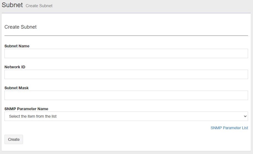Image resolution: width=253 pixels, height=154 pixels.
Task: Click the Subnet Name text field
Action: click(x=126, y=53)
